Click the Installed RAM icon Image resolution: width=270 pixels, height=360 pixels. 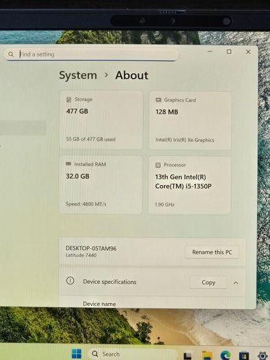pos(69,164)
